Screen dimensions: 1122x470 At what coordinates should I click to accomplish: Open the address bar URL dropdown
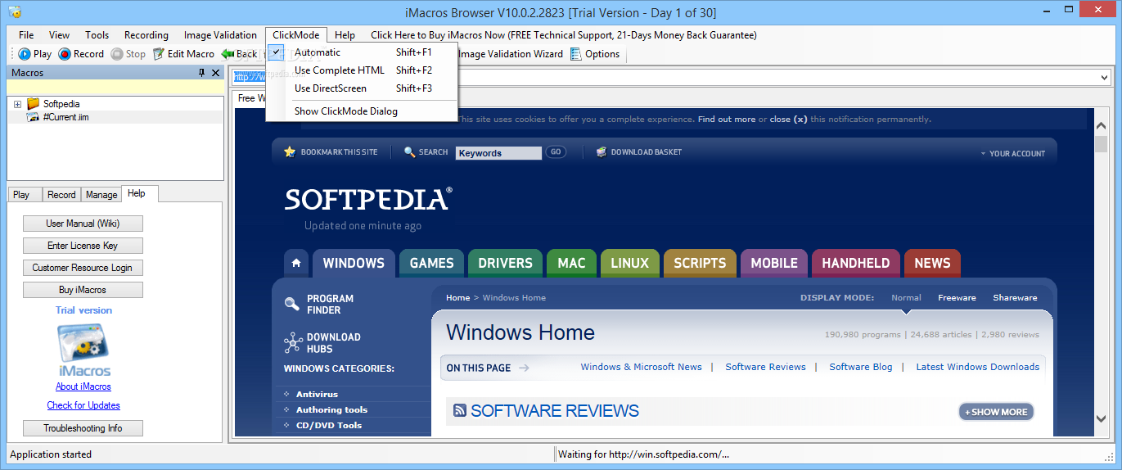(1104, 77)
